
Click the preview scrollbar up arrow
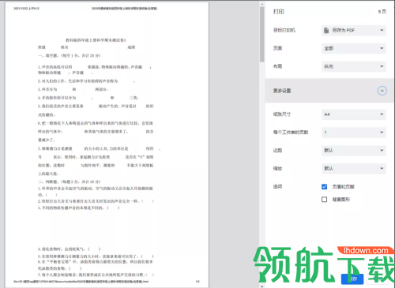click(x=261, y=4)
